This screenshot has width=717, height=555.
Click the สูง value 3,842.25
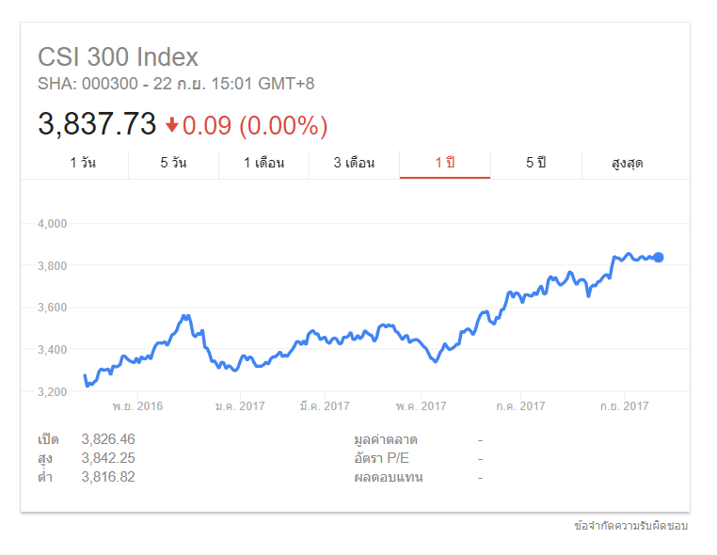[x=108, y=458]
